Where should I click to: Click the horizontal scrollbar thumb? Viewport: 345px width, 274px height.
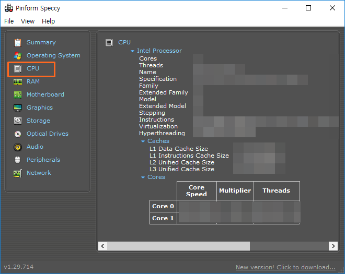[178, 246]
